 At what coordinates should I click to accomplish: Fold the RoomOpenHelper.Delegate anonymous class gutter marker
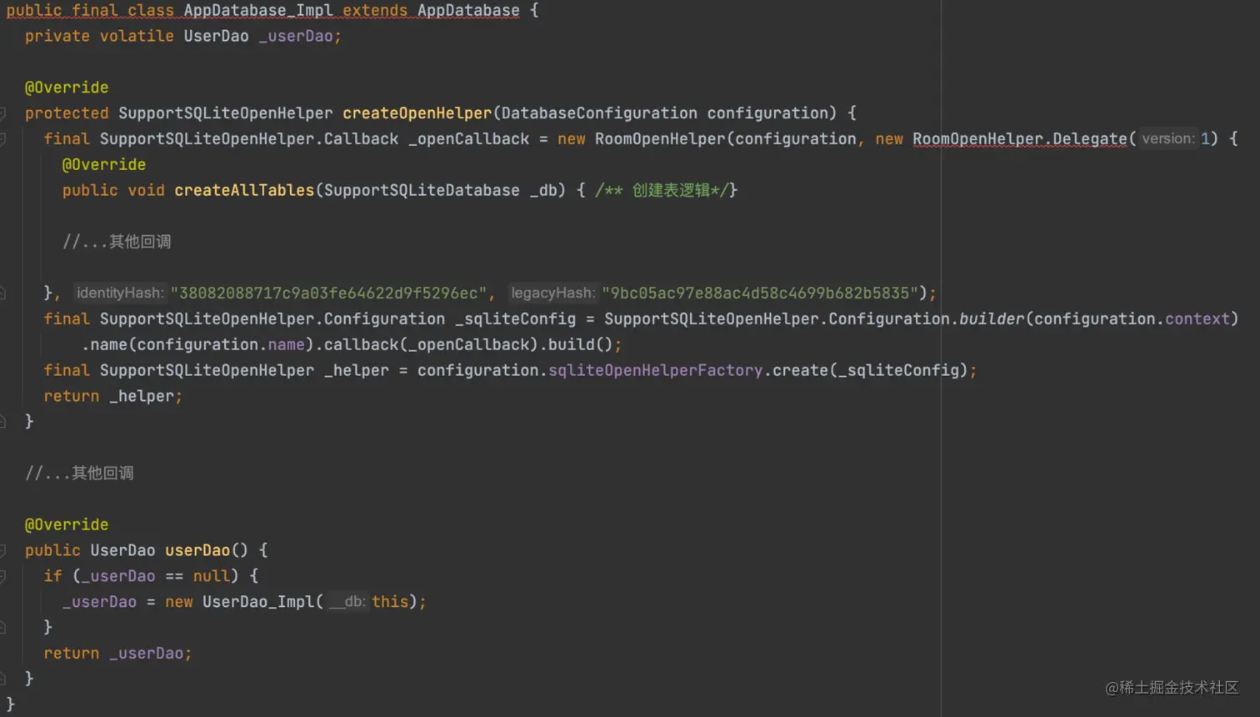2,139
